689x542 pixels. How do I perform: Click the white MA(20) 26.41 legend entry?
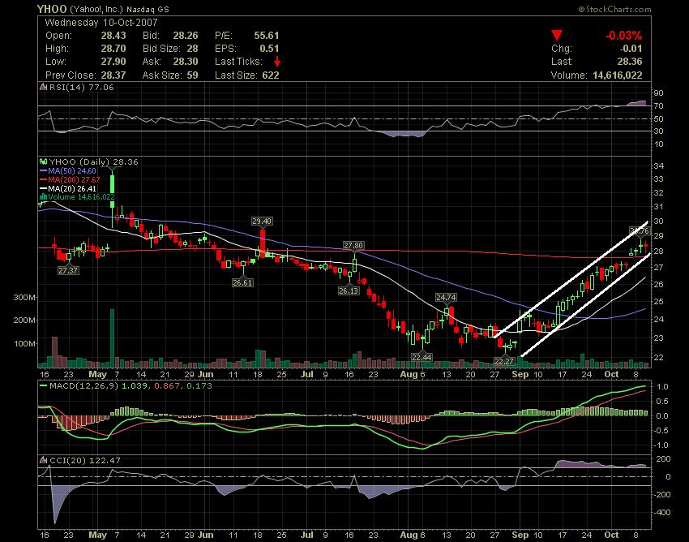click(68, 188)
